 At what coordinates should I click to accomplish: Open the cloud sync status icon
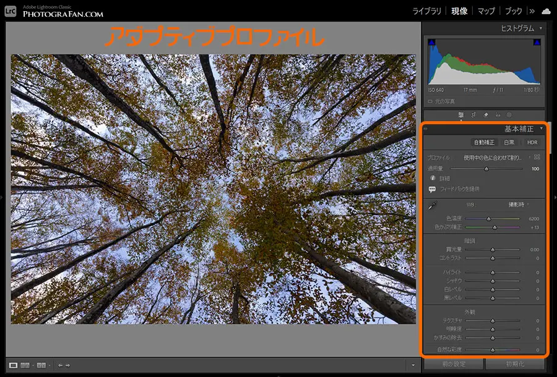546,11
